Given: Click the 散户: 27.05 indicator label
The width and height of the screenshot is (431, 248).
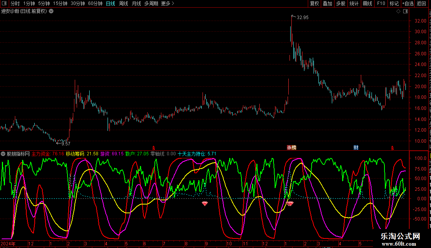Looking at the screenshot, I should tap(137, 154).
